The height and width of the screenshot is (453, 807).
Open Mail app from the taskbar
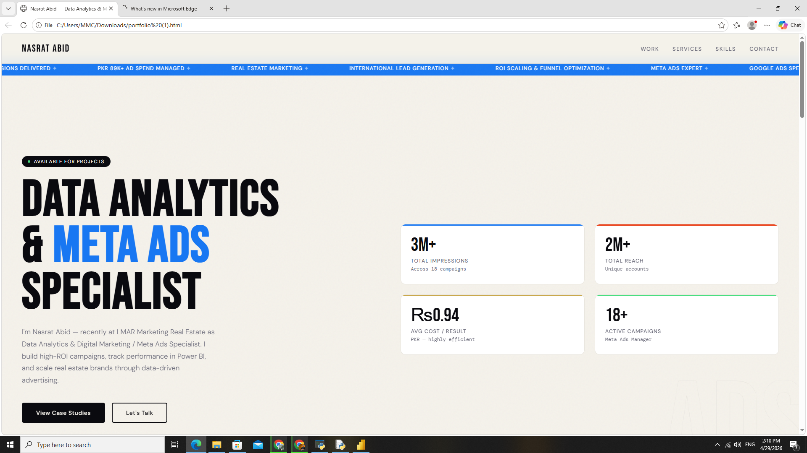click(x=258, y=445)
